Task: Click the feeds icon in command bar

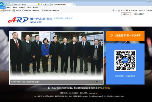Action: pyautogui.click(x=119, y=10)
